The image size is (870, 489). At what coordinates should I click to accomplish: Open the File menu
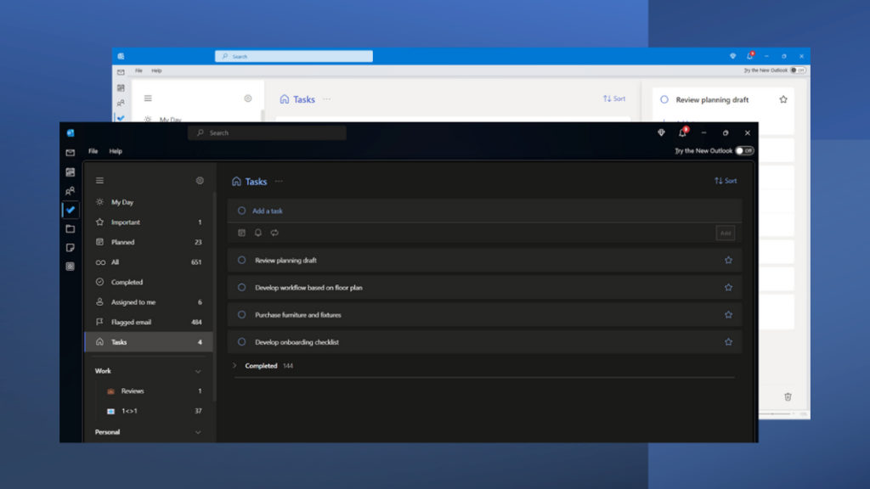[x=93, y=150]
